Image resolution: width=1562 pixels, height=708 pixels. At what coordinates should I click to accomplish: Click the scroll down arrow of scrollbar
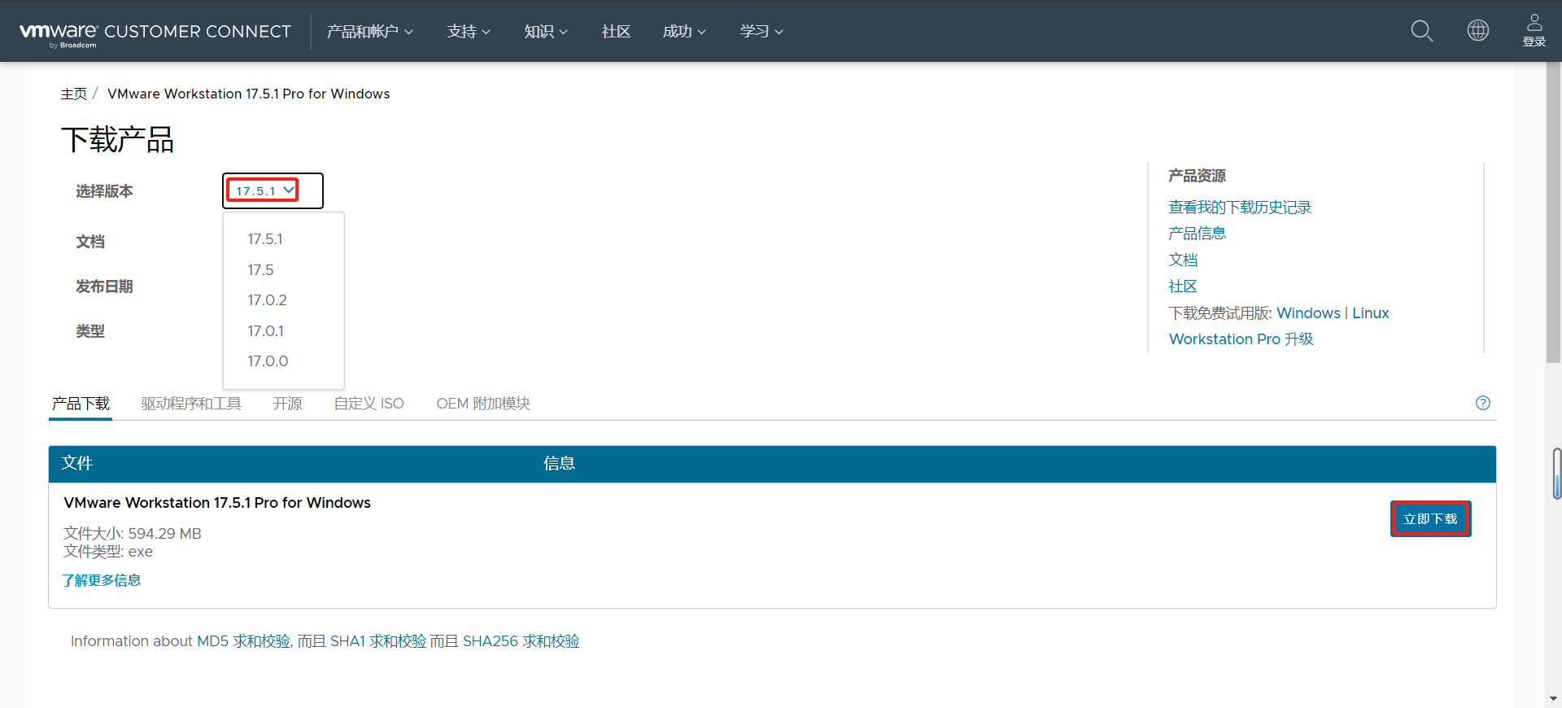[1553, 698]
